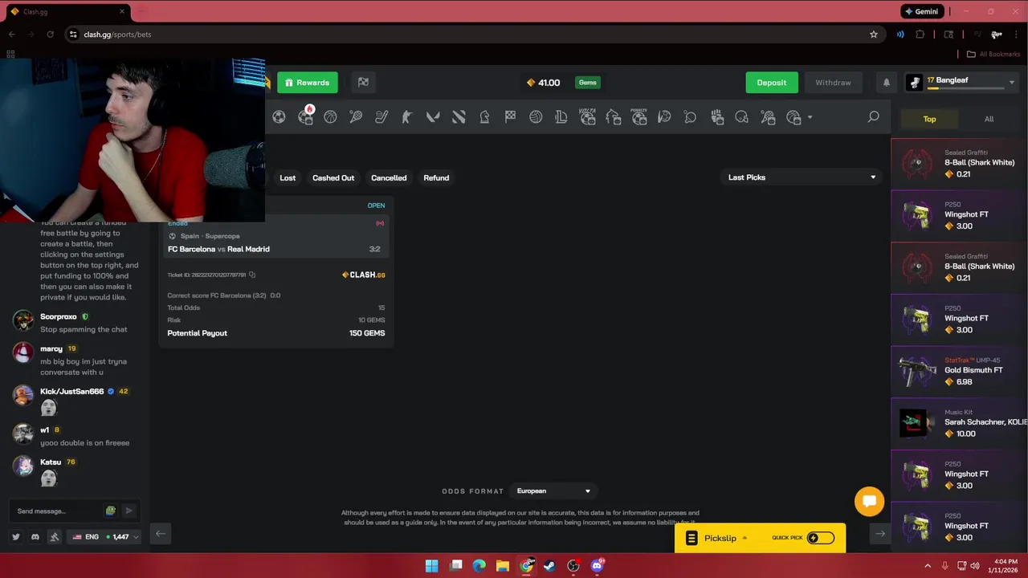This screenshot has width=1028, height=578.
Task: Open the Dota 2 esport icon
Action: [459, 117]
